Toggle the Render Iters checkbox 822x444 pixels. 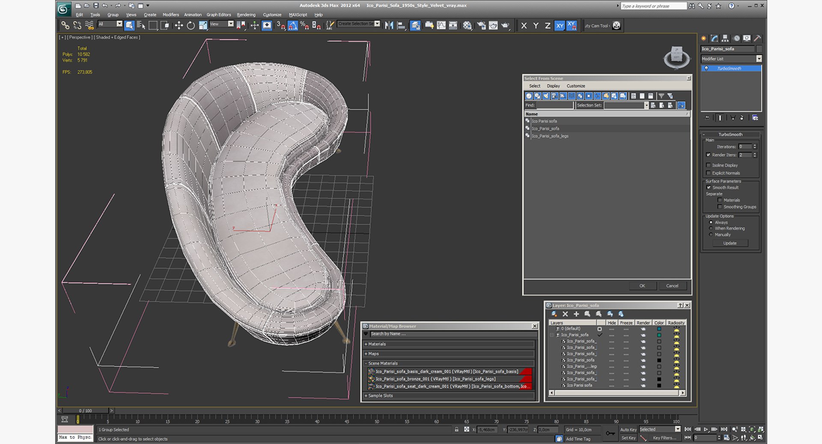click(708, 155)
